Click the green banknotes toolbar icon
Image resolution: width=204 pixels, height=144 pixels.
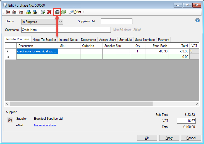coord(64,12)
